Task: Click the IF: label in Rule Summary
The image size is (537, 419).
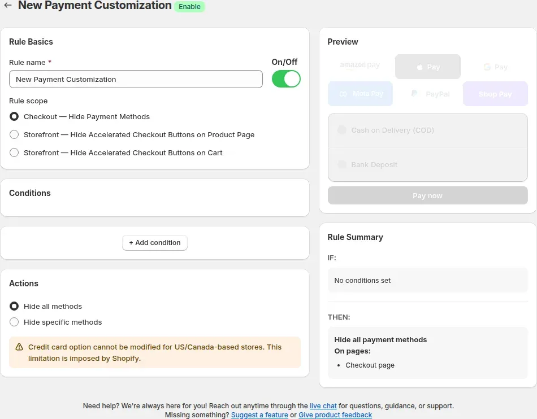Action: coord(332,258)
